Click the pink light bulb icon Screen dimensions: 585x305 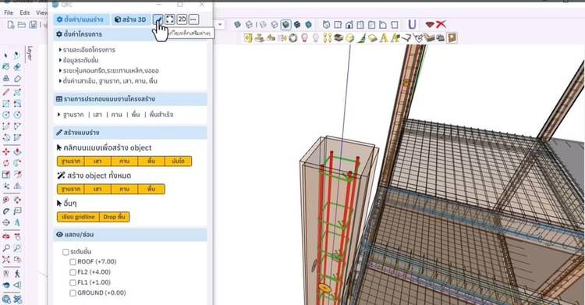[304, 37]
